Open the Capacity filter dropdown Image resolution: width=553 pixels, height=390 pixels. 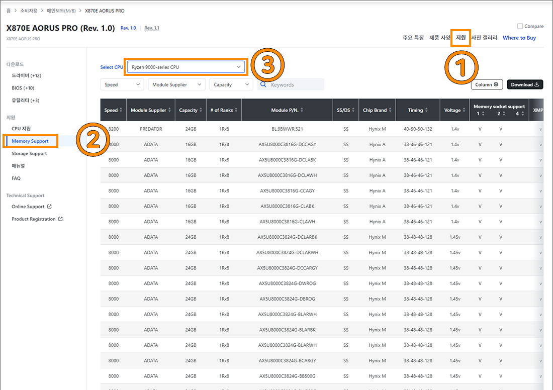point(231,84)
